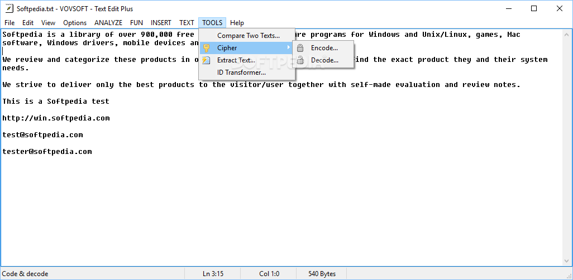Click the Cipher key icon

(206, 48)
